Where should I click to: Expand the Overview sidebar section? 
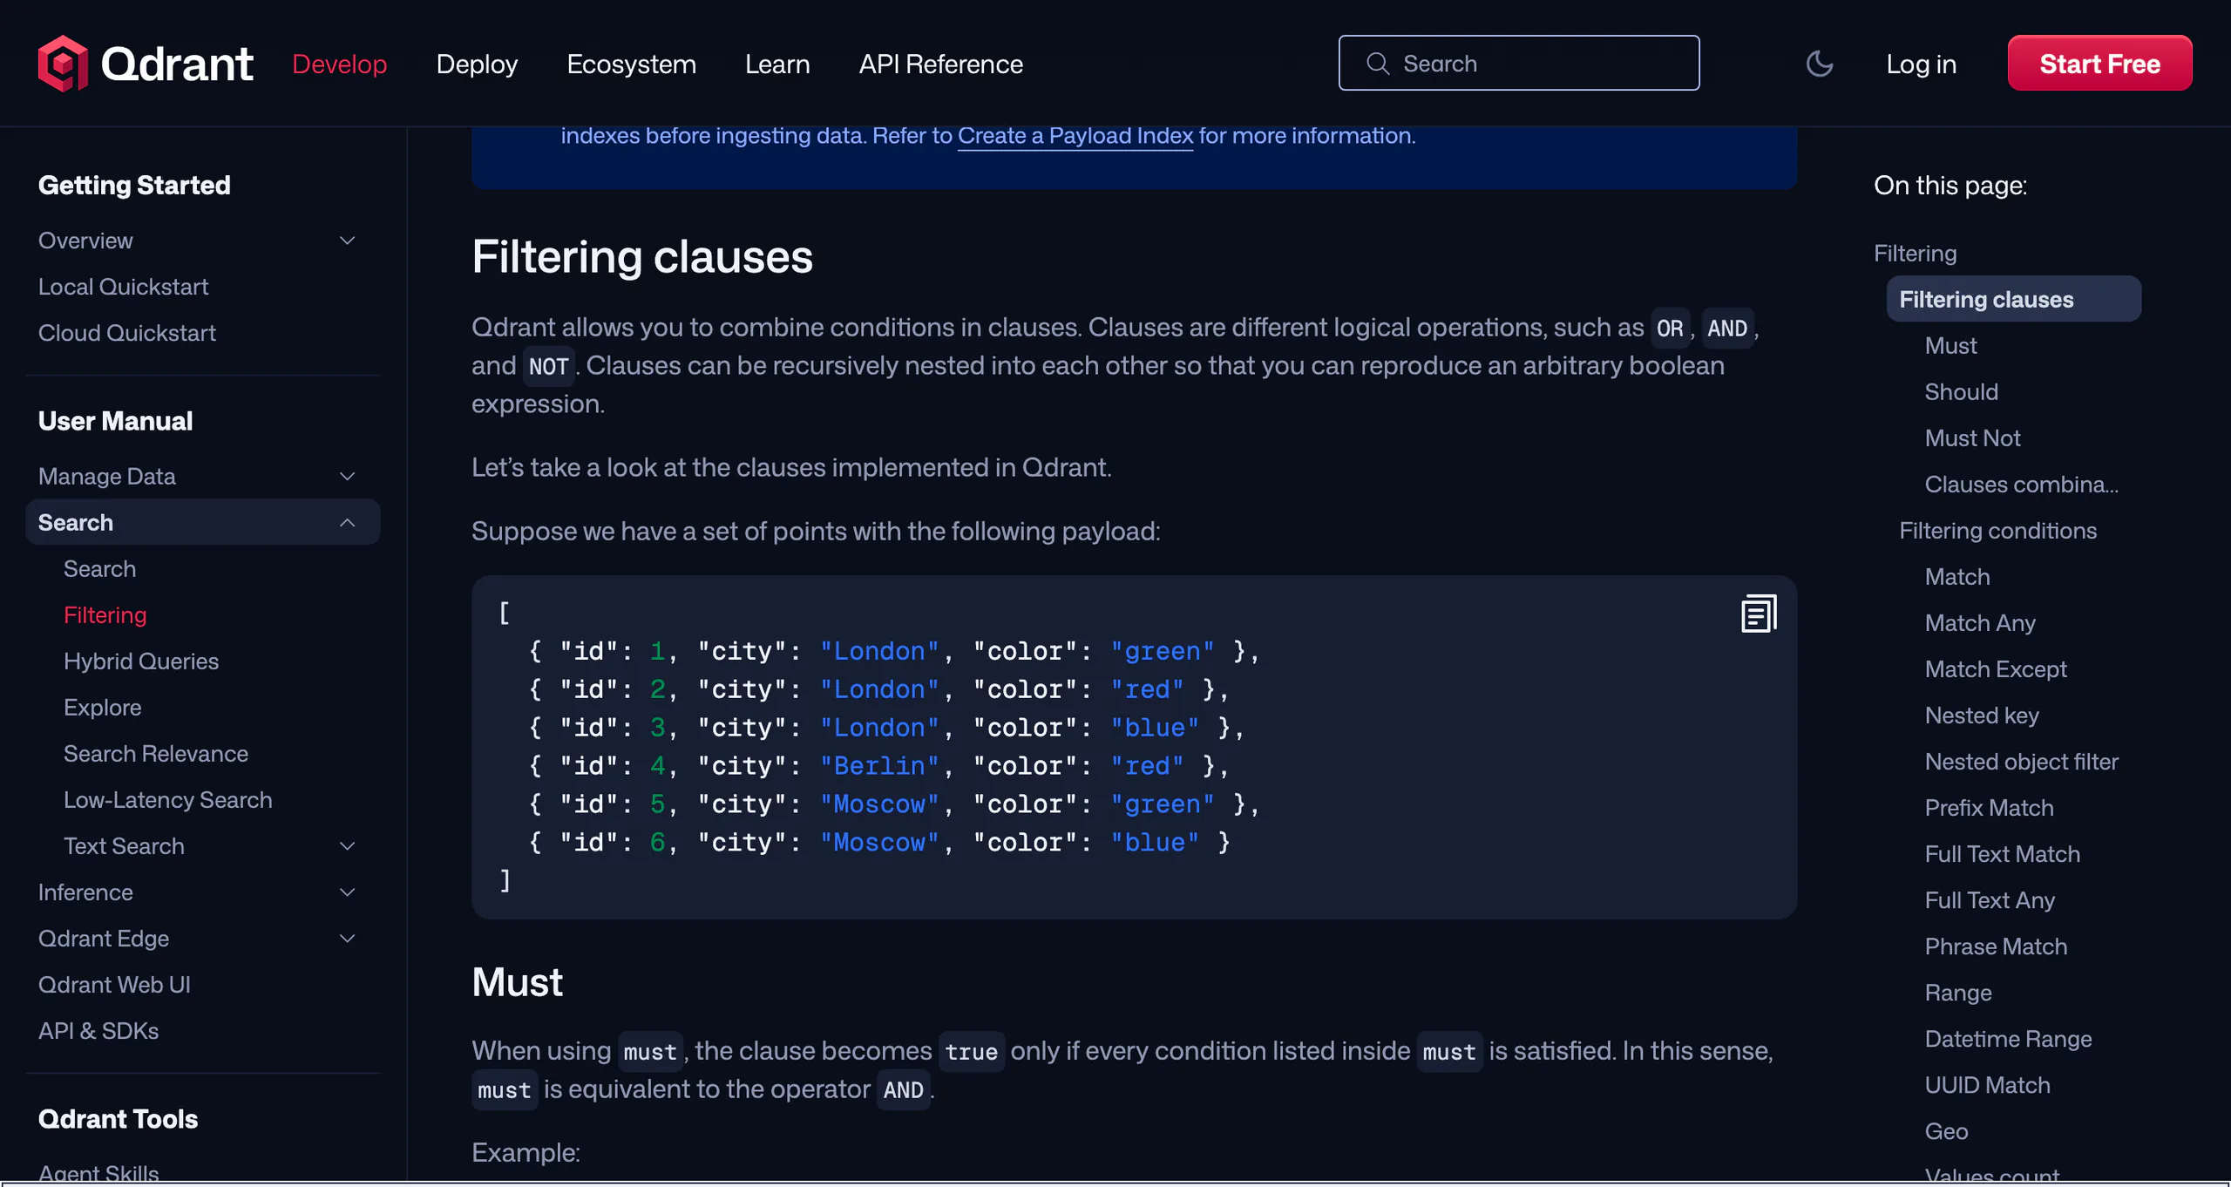point(347,241)
